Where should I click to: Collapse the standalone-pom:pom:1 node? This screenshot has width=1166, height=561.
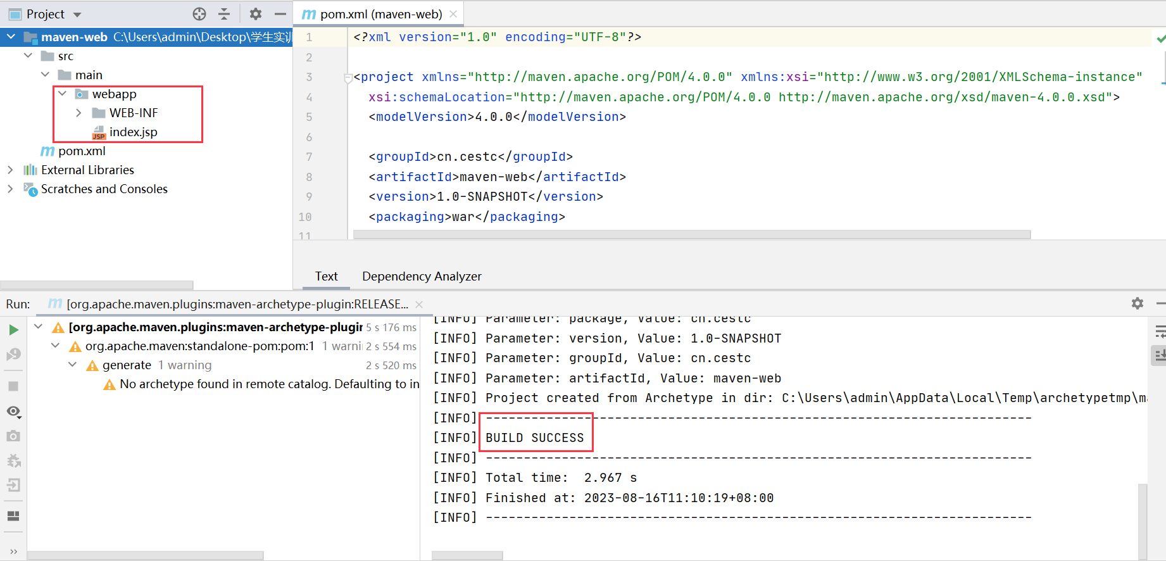point(55,346)
